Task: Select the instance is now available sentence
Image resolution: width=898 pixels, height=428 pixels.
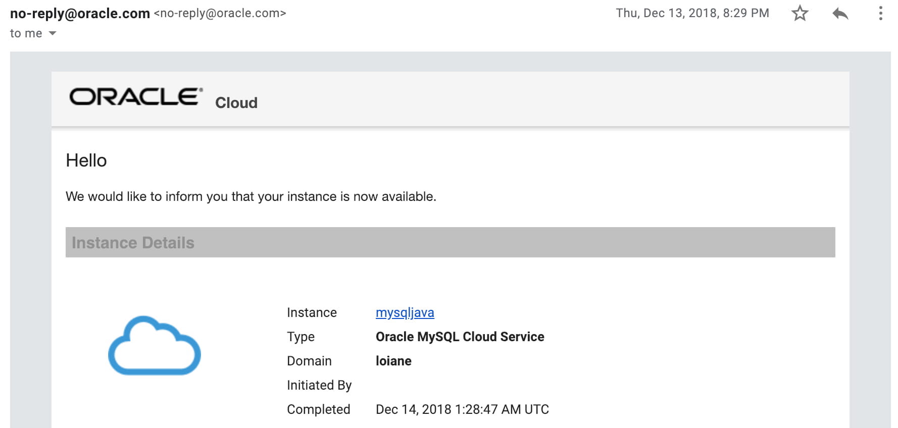Action: pos(251,196)
